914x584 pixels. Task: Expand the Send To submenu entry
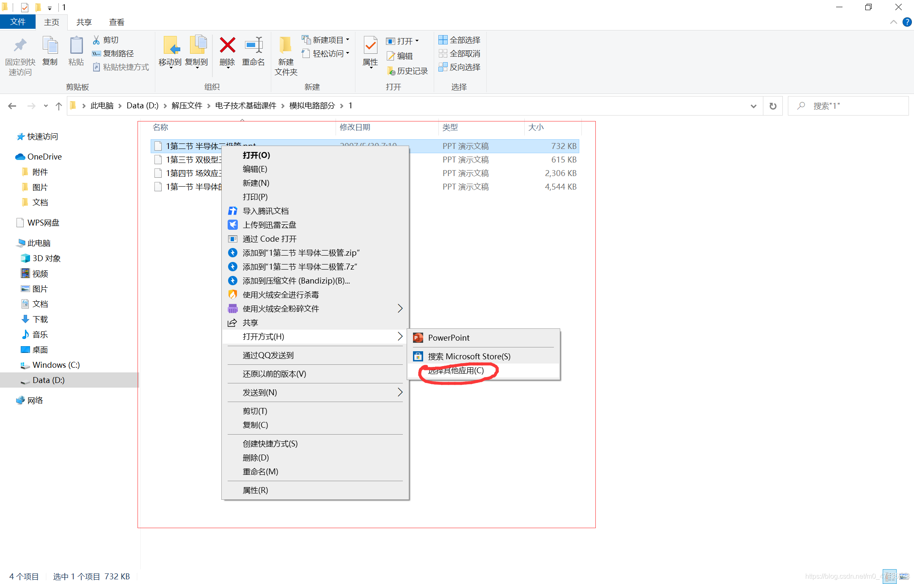pyautogui.click(x=315, y=392)
